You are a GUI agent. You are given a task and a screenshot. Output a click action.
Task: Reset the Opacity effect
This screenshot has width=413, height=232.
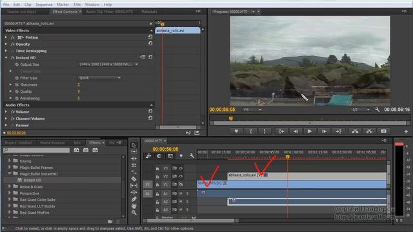(150, 43)
